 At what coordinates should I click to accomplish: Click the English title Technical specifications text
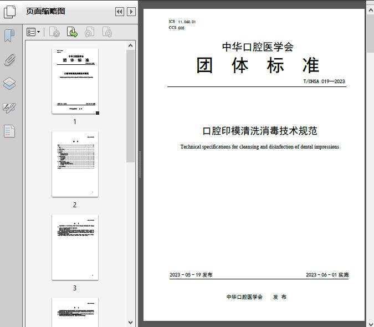pos(259,147)
